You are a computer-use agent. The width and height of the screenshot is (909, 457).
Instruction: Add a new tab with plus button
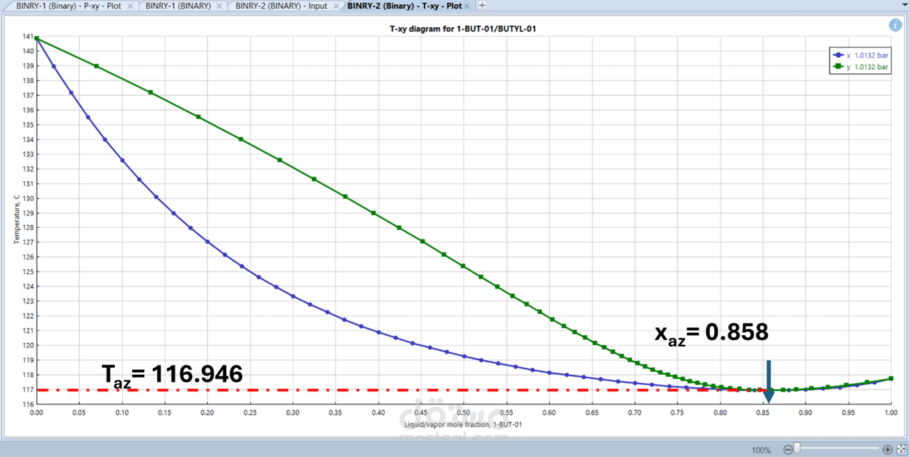482,6
